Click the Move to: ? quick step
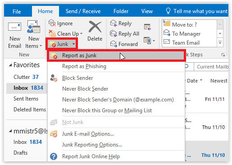This screenshot has height=165, width=232. coord(184,24)
